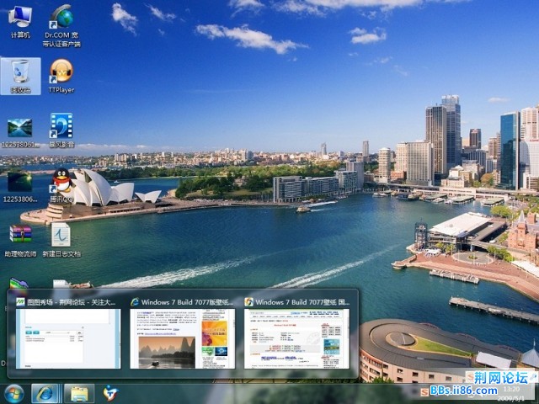Select the lower 12253806 dark image file
Viewport: 539px width, 404px height.
pos(19,181)
